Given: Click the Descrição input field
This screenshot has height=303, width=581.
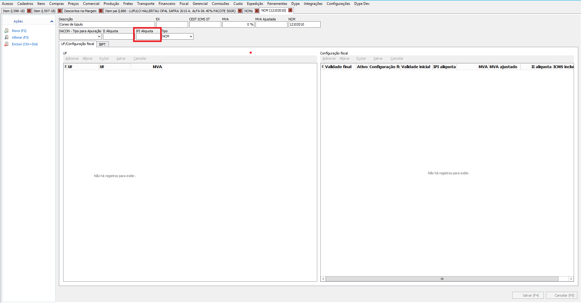Looking at the screenshot, I should (x=107, y=24).
